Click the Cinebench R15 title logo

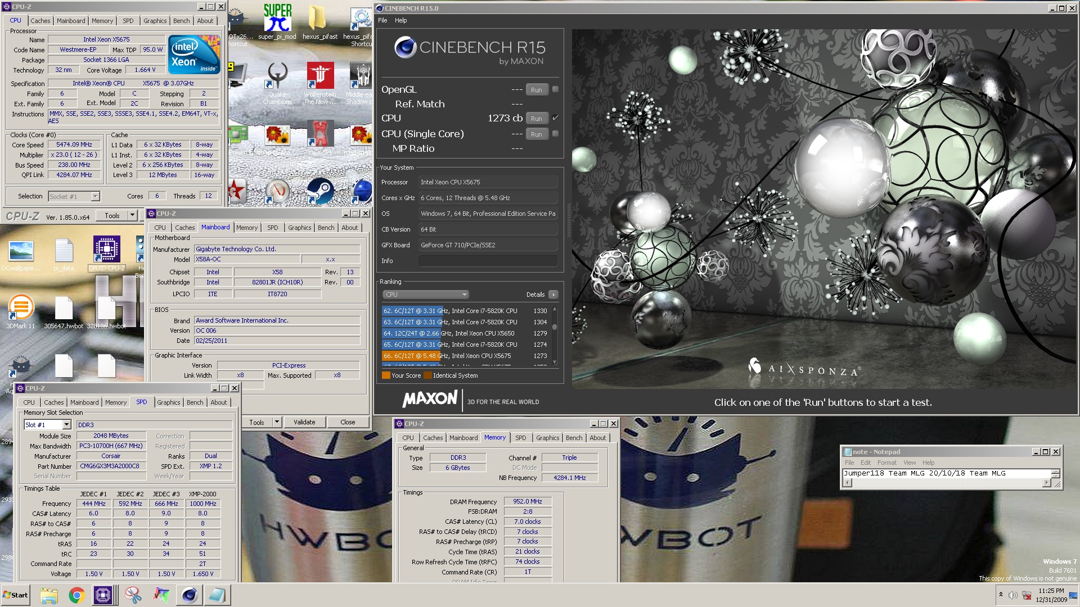click(x=470, y=51)
